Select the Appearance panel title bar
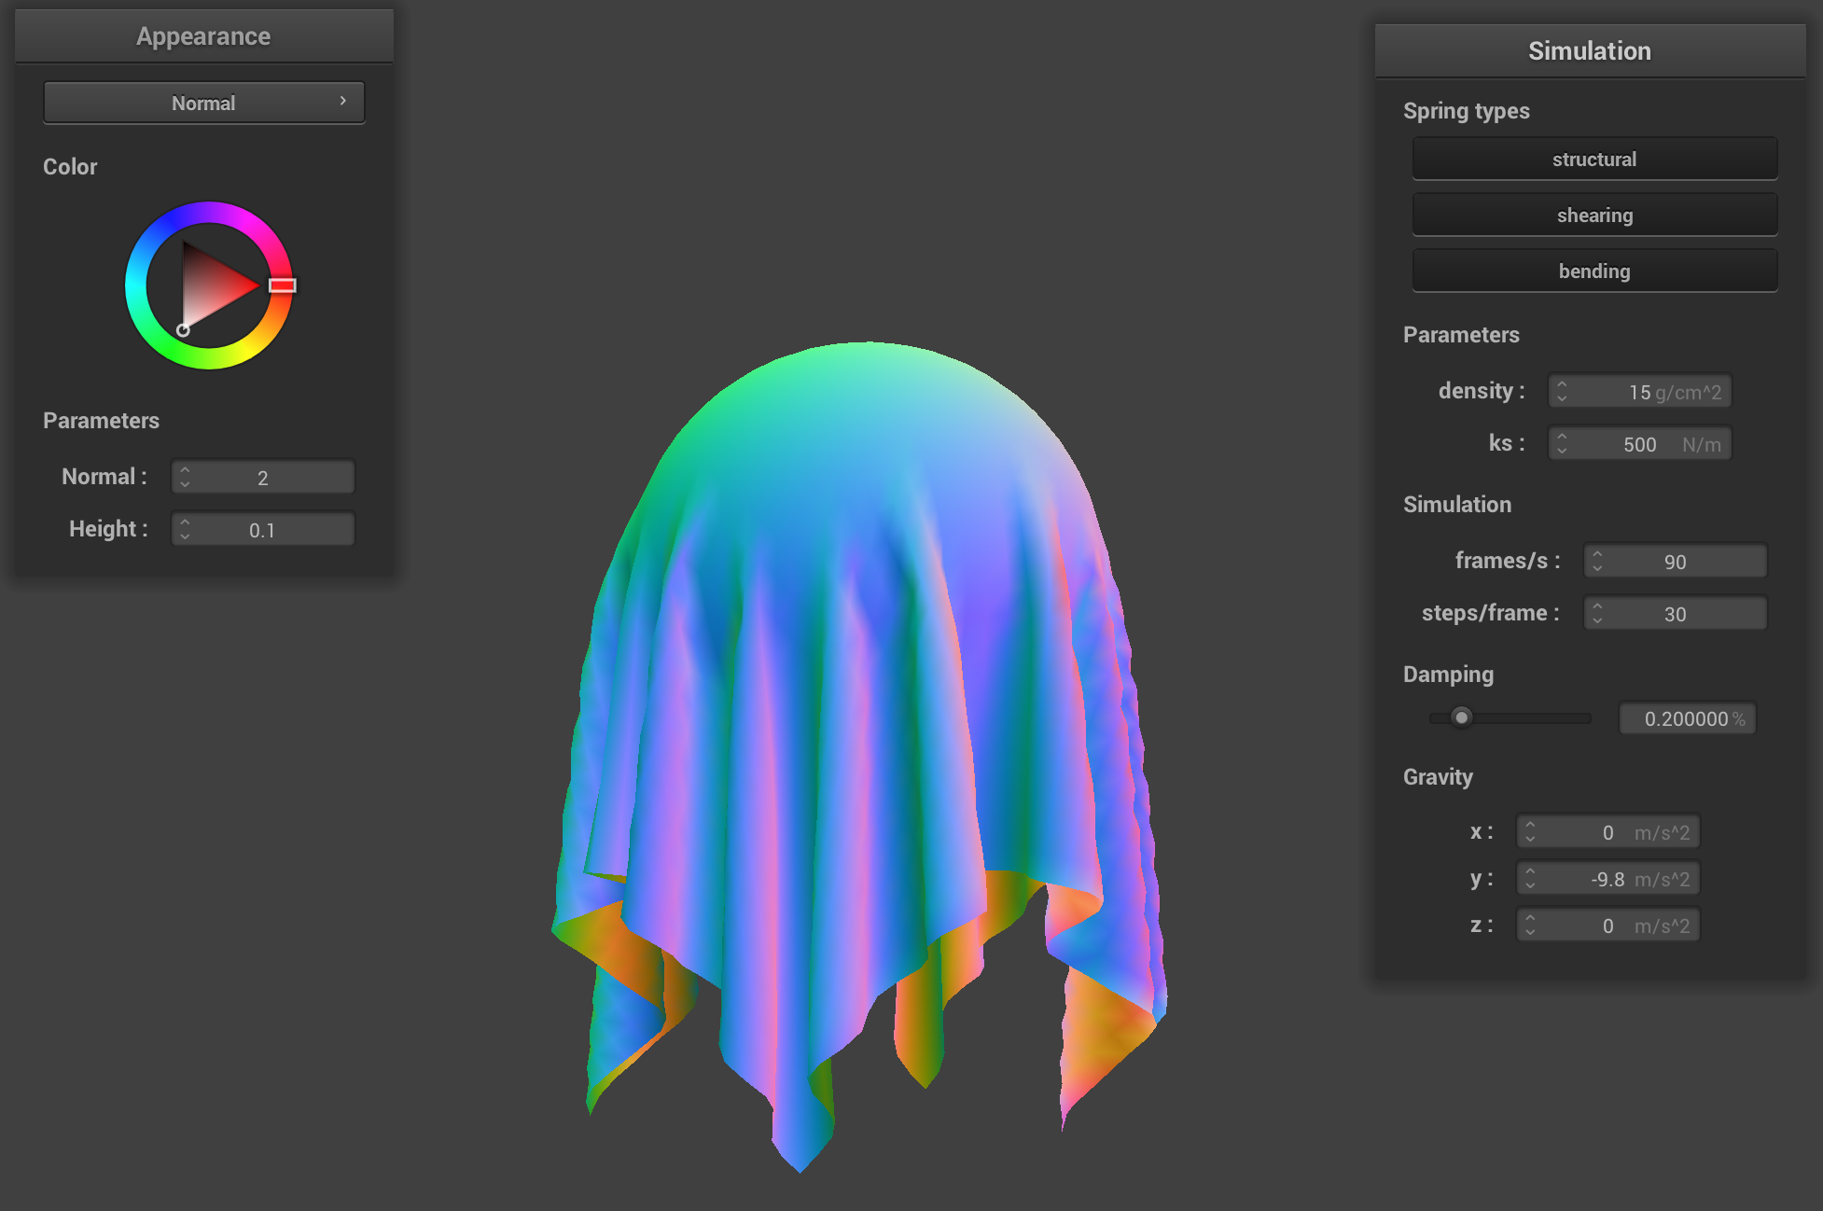This screenshot has height=1211, width=1823. (203, 36)
